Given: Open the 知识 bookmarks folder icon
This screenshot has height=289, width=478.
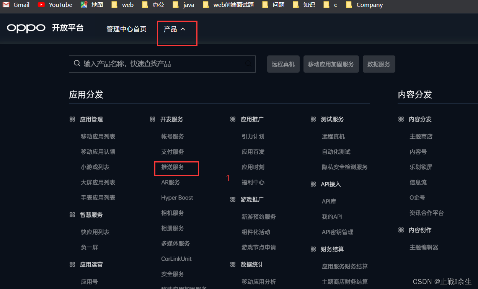Looking at the screenshot, I should tap(295, 5).
